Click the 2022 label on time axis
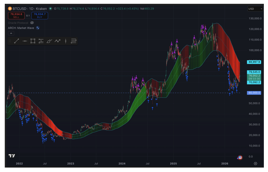The width and height of the screenshot is (268, 172). coord(19,163)
